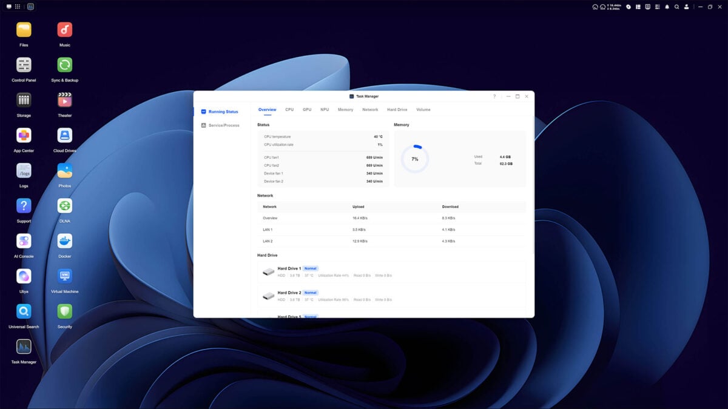Open the Volume tab in Task Manager

click(423, 110)
